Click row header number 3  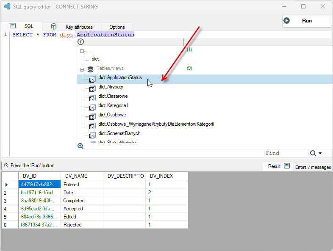10,201
